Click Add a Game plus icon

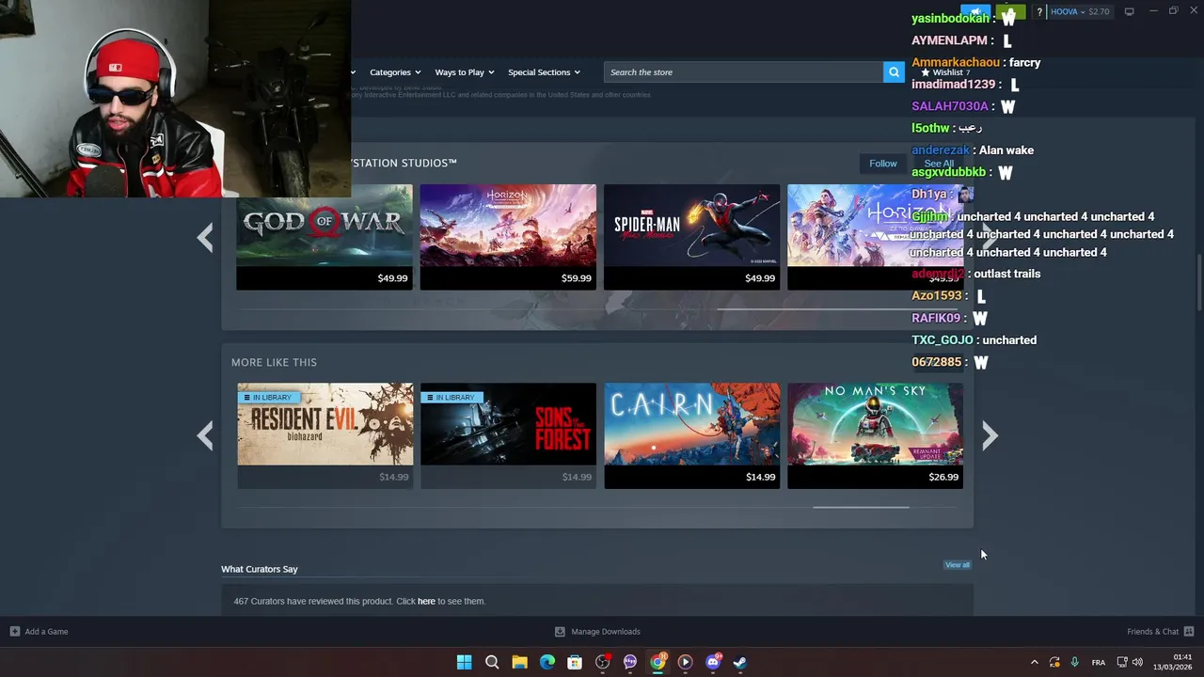click(x=14, y=632)
